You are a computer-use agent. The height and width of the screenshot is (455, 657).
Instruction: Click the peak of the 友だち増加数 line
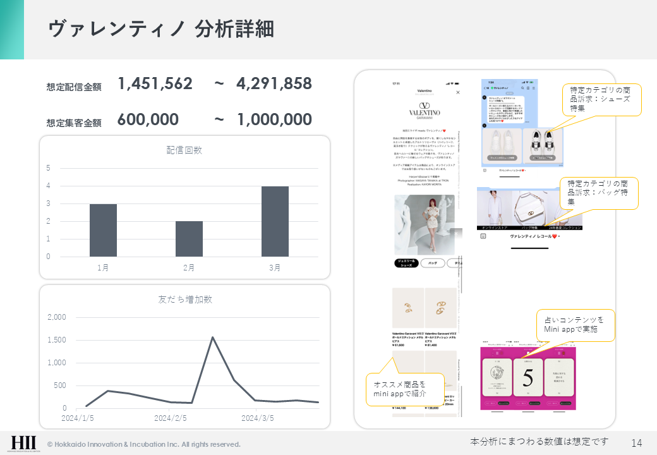click(x=212, y=337)
